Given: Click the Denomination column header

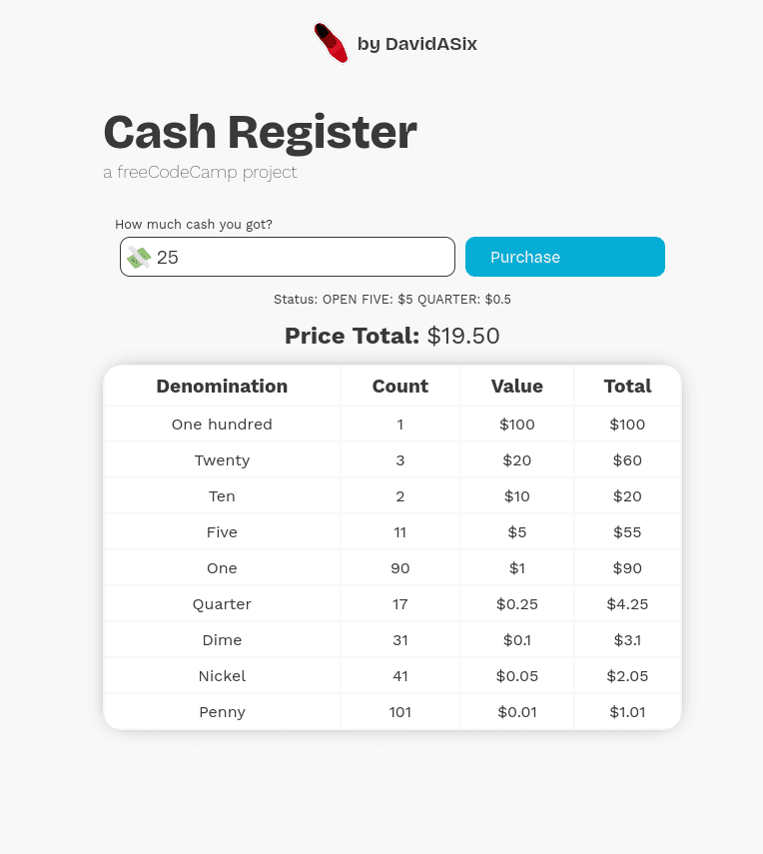Looking at the screenshot, I should pyautogui.click(x=222, y=386).
